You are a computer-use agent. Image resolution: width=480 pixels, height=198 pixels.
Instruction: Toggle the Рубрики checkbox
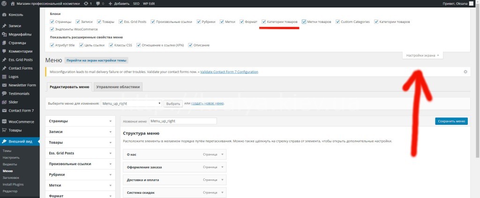(199, 21)
